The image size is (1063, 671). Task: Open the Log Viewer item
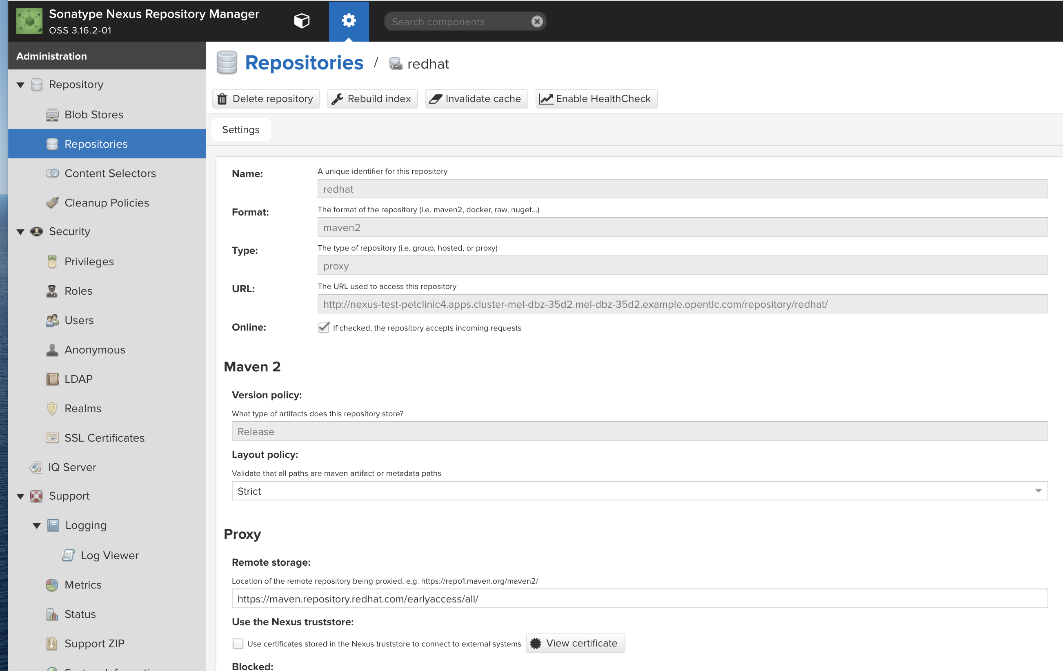click(x=109, y=555)
